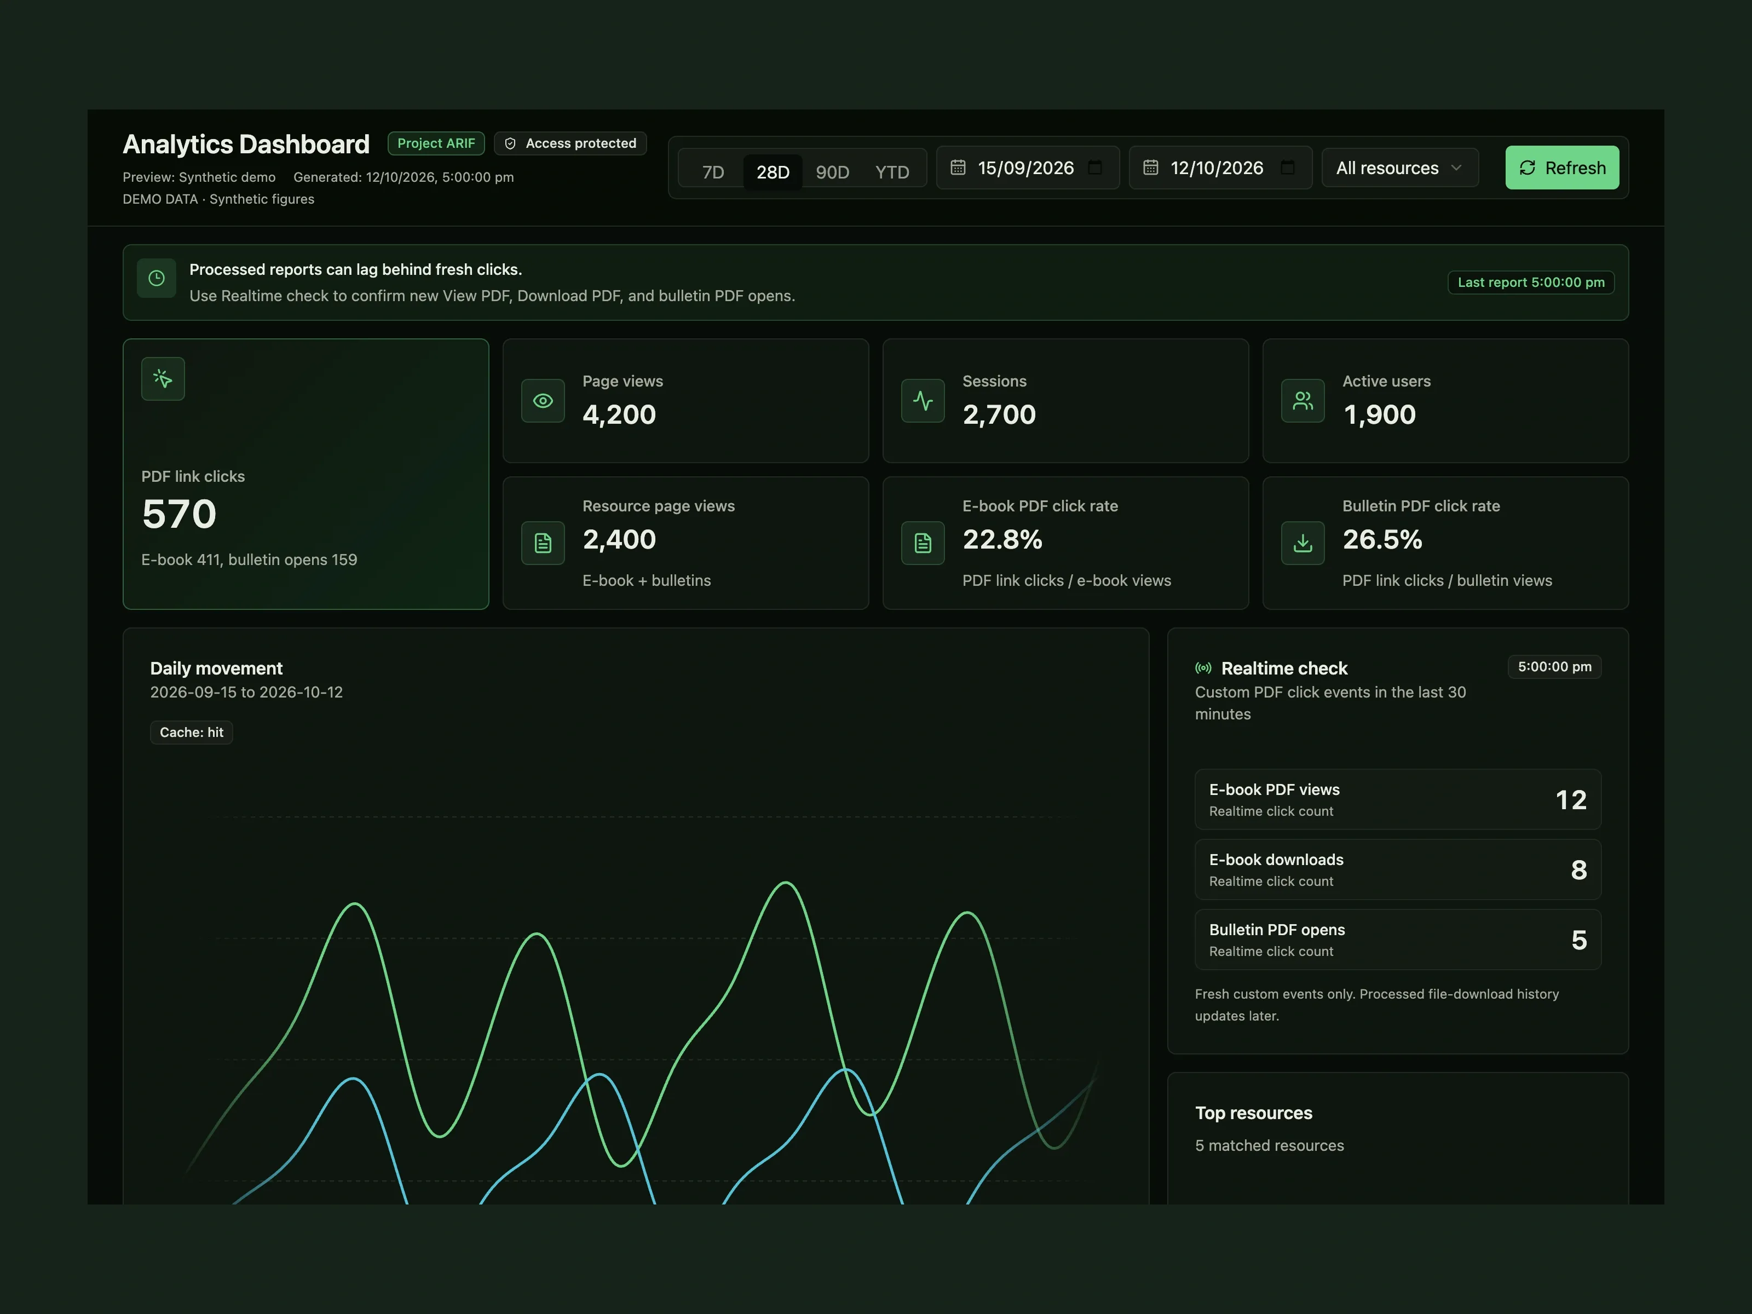Click the 2,700 Sessions value
Viewport: 1752px width, 1314px height.
tap(999, 414)
